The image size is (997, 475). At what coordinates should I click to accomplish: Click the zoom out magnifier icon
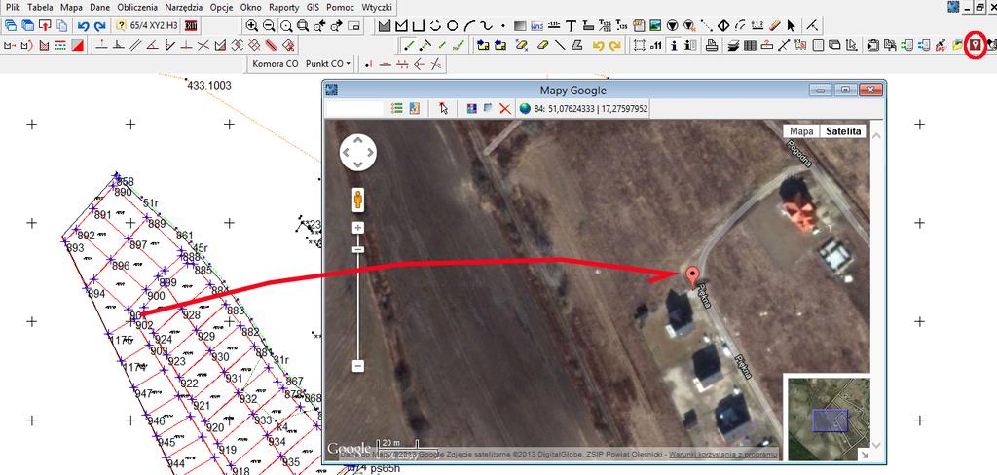click(269, 26)
